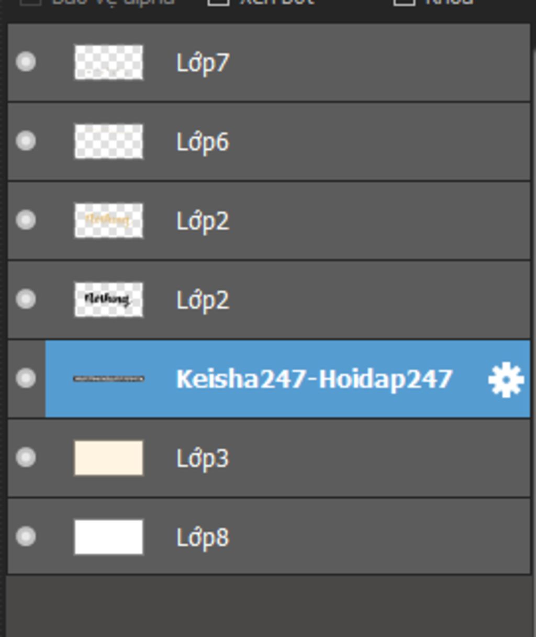Click the empty checkered Lớp6 thumbnail
This screenshot has width=536, height=637.
click(x=109, y=141)
